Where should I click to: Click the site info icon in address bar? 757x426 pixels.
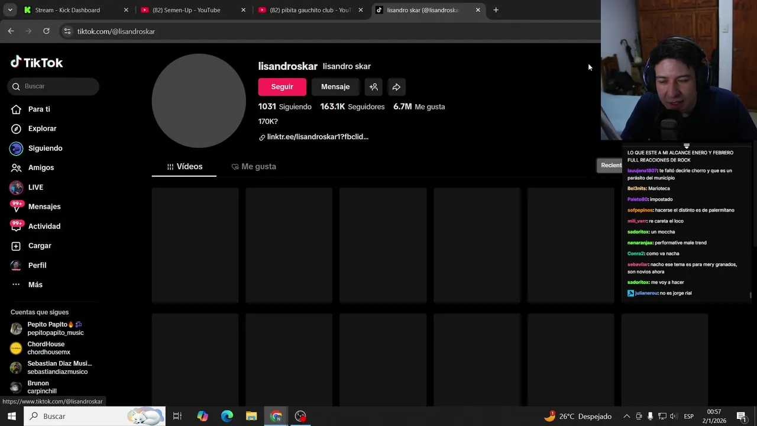click(x=67, y=31)
